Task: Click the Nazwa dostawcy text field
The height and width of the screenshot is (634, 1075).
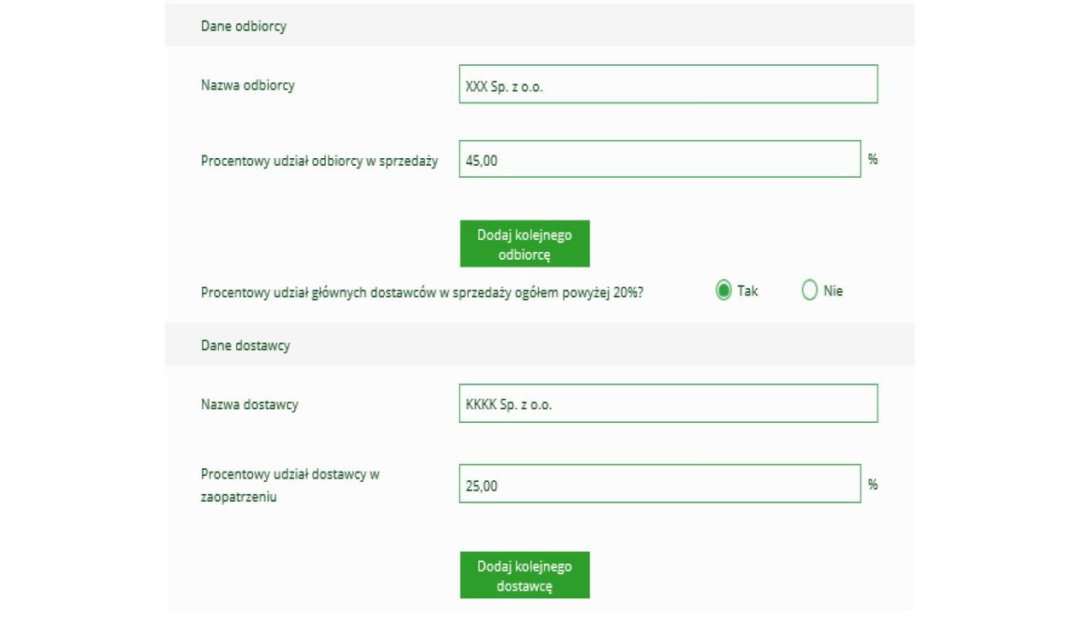Action: (x=668, y=404)
